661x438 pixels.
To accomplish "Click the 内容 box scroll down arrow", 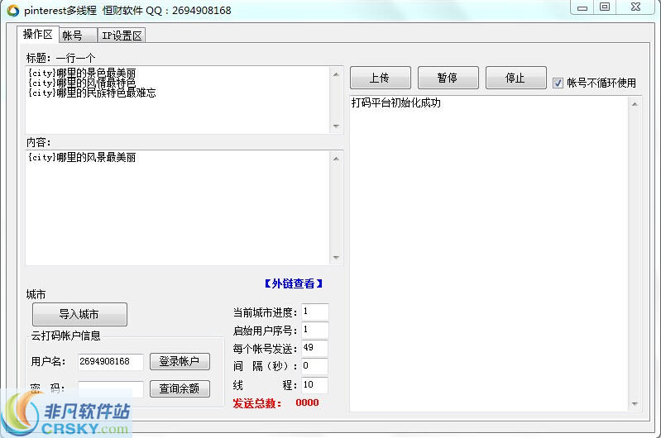I will tap(336, 257).
